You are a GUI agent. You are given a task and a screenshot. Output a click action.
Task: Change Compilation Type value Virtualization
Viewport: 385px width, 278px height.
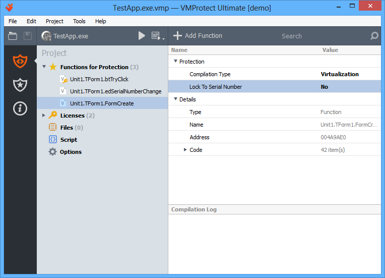[x=340, y=74]
